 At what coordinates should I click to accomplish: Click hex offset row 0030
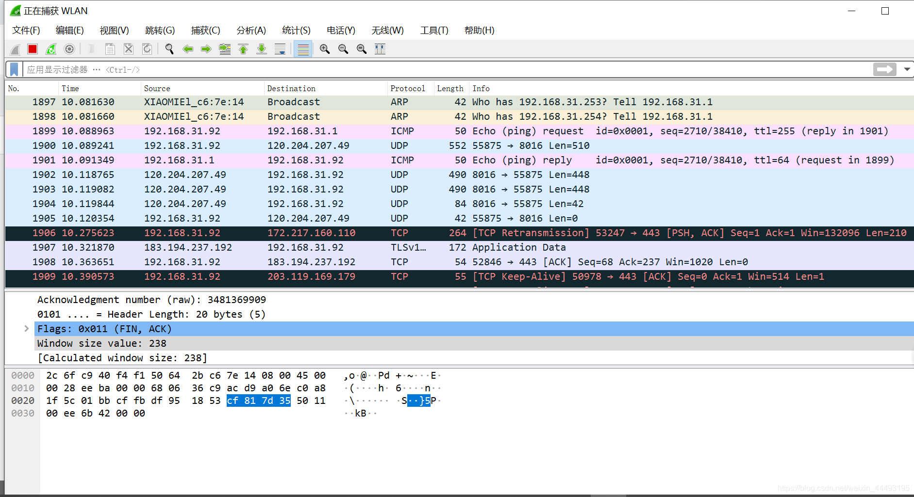coord(23,414)
